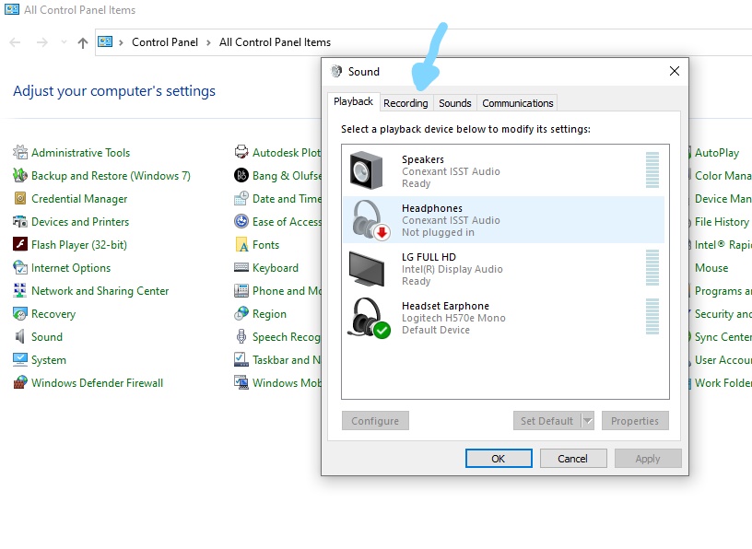
Task: Switch to the Recording tab
Action: coord(405,103)
